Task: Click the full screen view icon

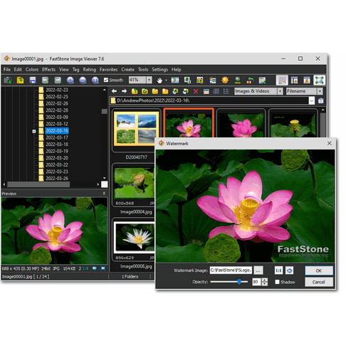Action: (319, 80)
